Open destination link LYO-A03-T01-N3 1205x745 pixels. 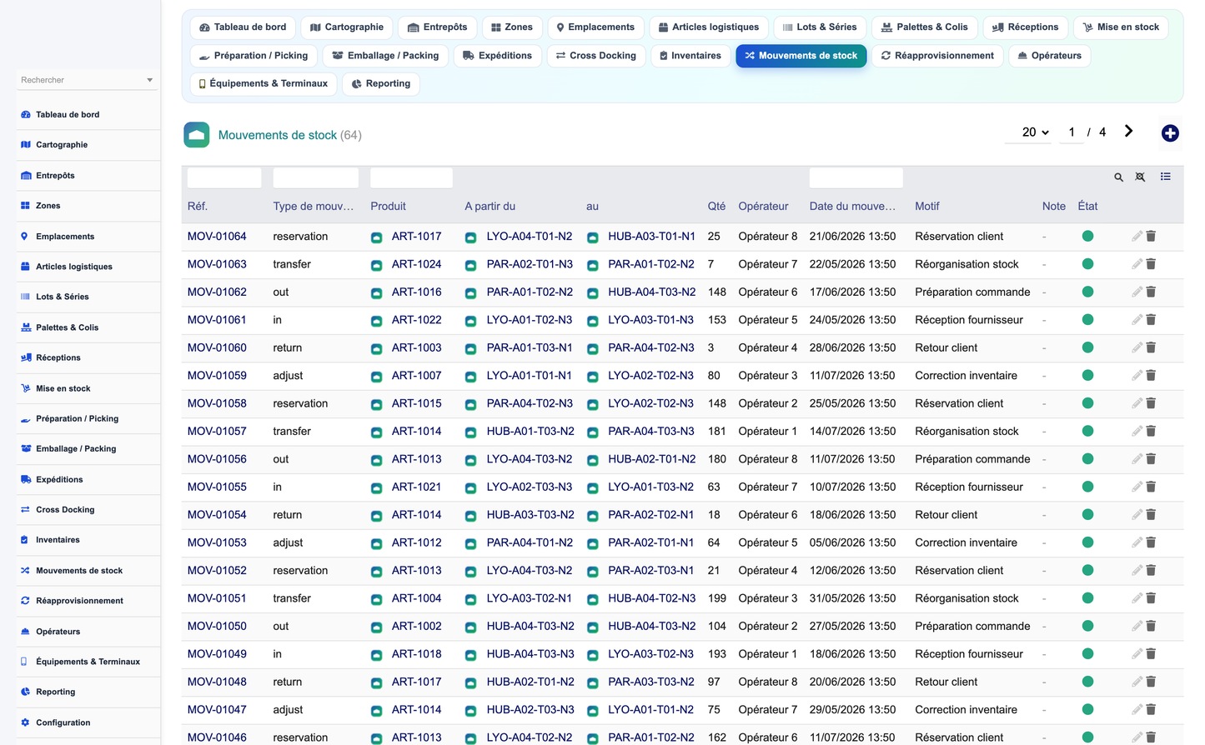(x=650, y=320)
